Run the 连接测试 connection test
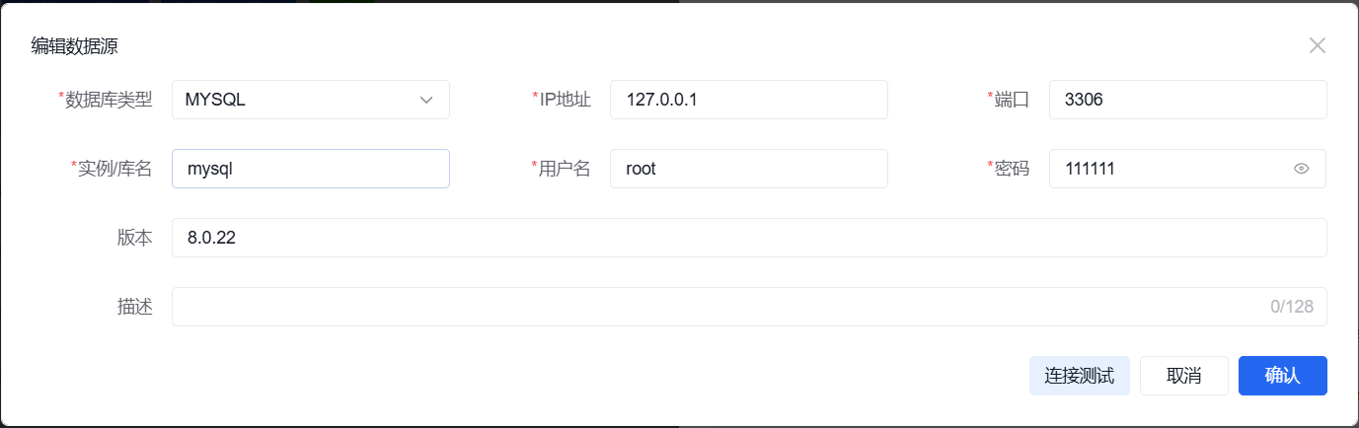 1080,376
